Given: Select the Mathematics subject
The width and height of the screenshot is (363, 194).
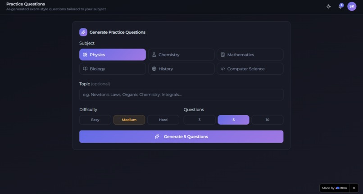Looking at the screenshot, I should tap(250, 54).
